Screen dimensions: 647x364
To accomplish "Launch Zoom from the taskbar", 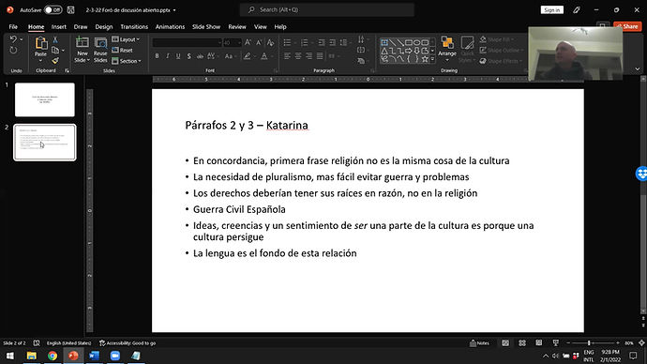I will (x=115, y=356).
